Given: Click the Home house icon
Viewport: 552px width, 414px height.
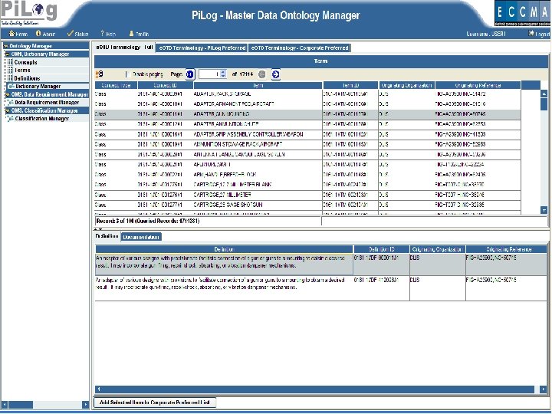Looking at the screenshot, I should pos(11,34).
